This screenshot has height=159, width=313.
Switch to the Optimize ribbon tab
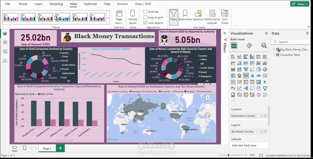click(90, 4)
